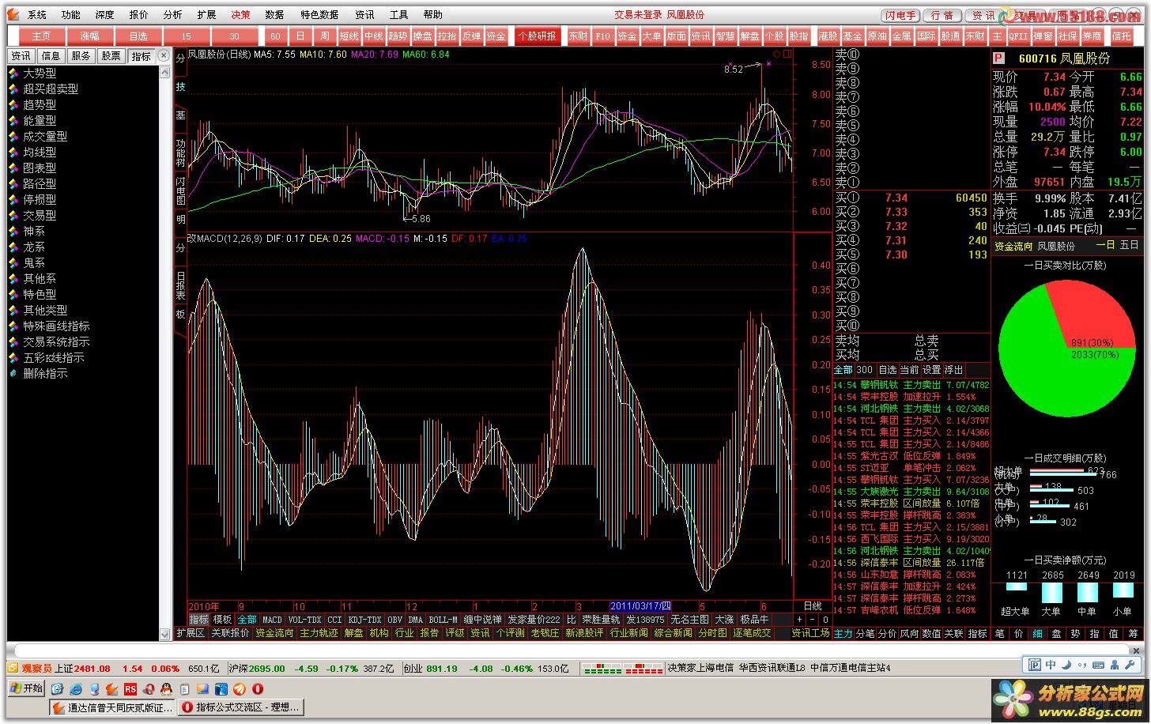Click the 主页 toolbar button
1151x724 pixels.
[x=41, y=36]
